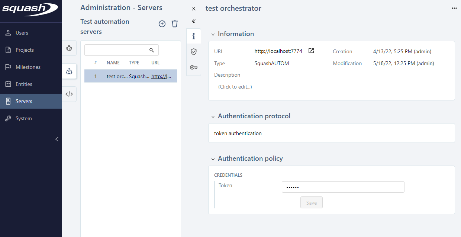Image resolution: width=461 pixels, height=237 pixels.
Task: Jump to Authentication policy key anchor
Action: tap(193, 67)
